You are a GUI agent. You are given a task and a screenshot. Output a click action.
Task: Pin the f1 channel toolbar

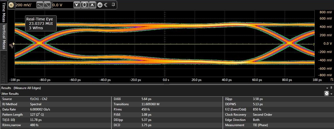tap(113, 5)
